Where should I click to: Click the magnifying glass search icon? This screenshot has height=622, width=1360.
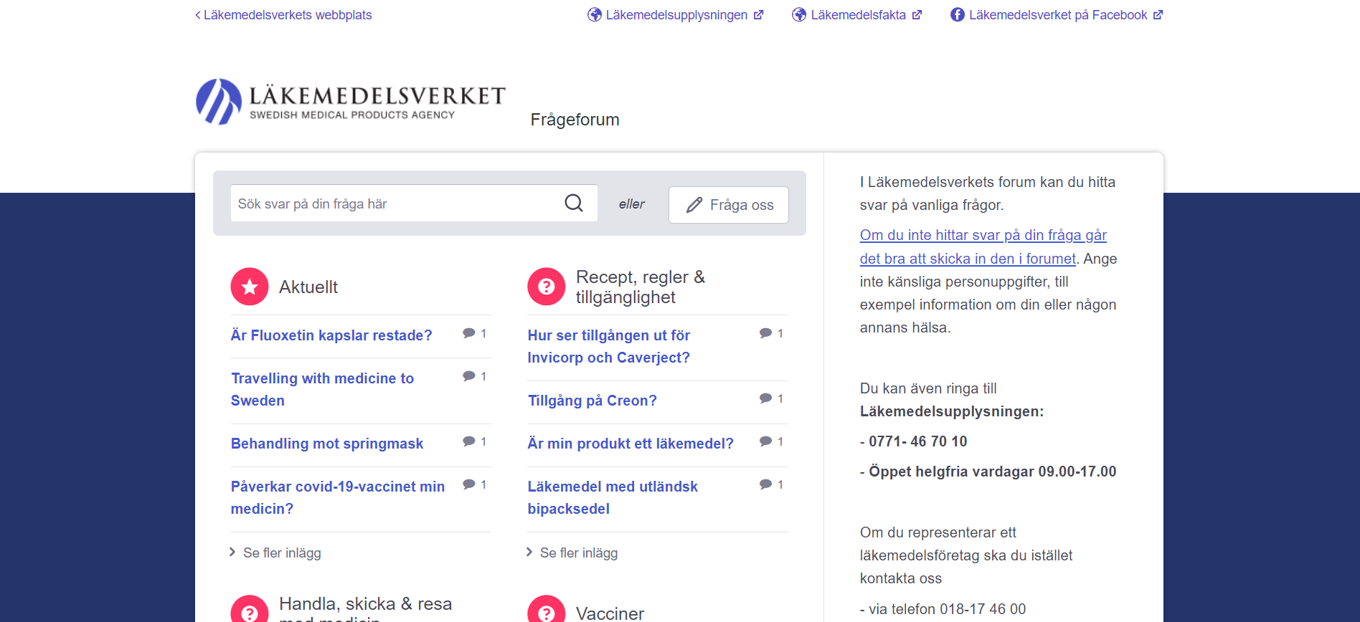(x=573, y=204)
